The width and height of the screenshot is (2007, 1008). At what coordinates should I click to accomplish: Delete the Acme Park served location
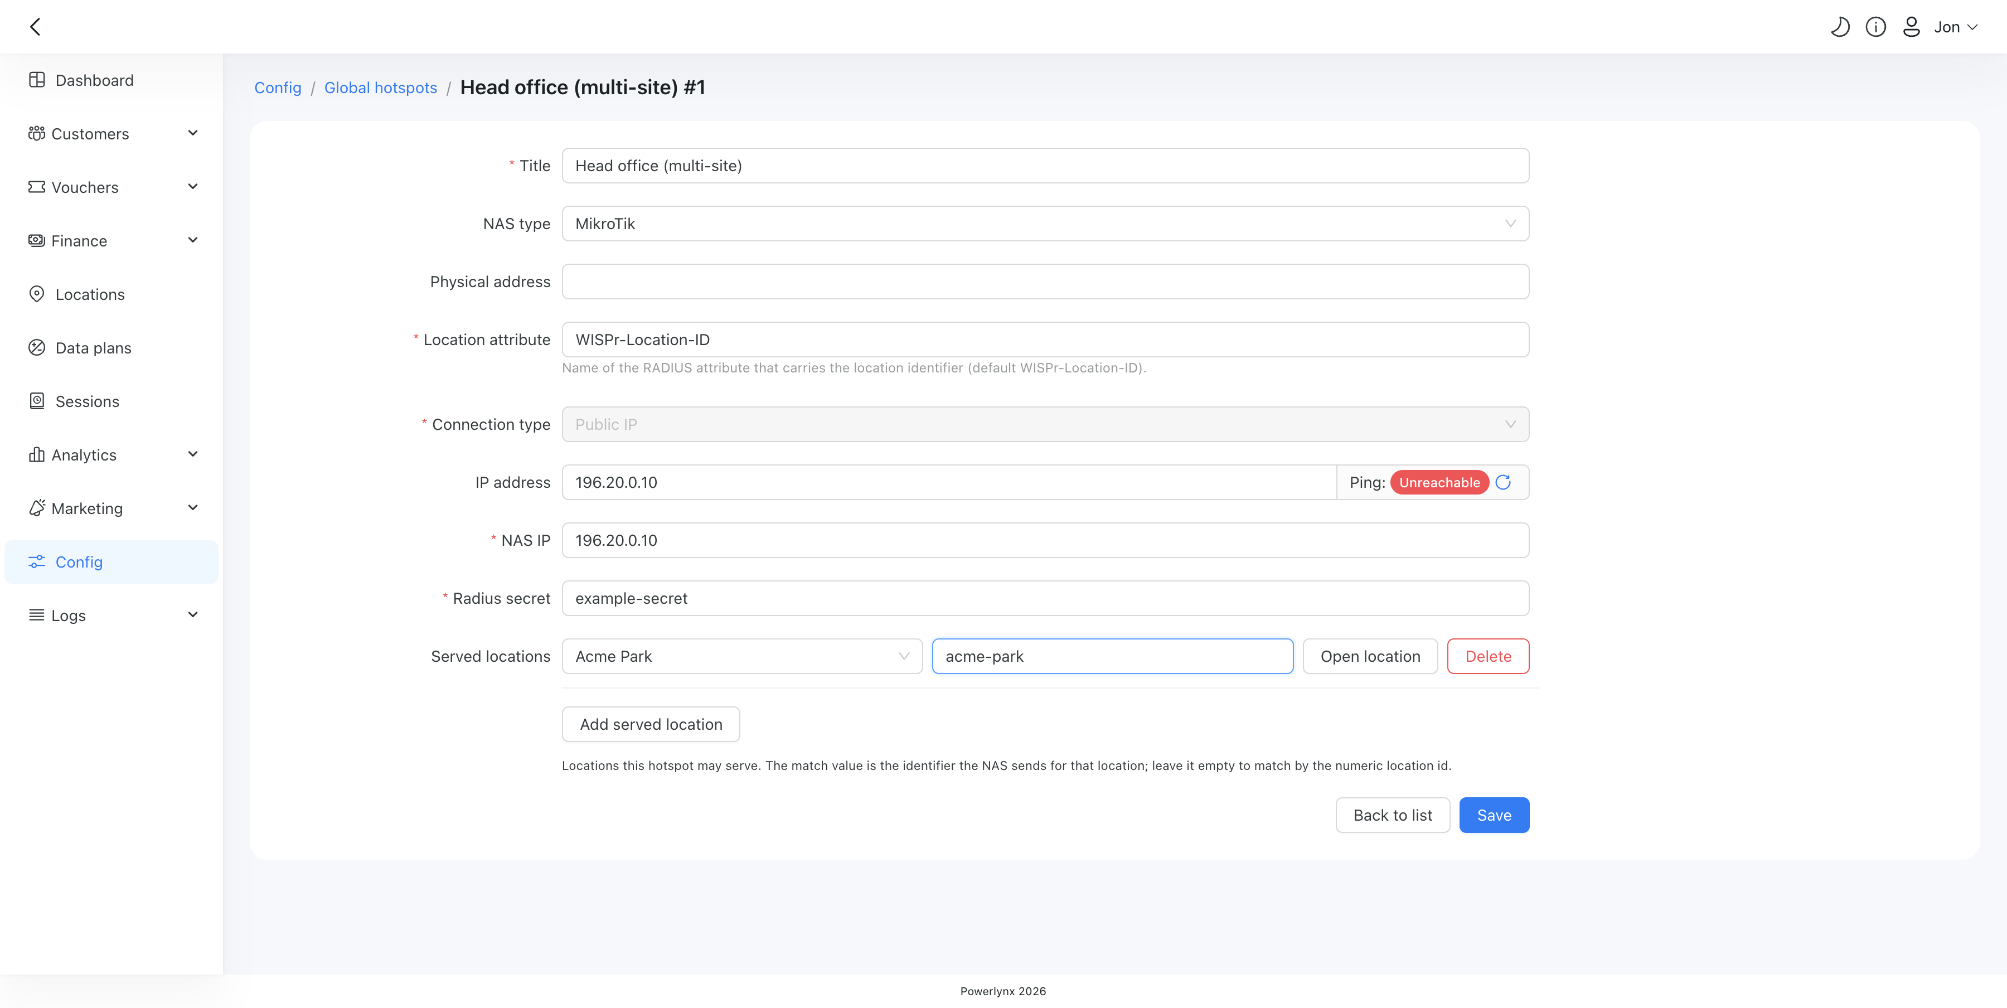pyautogui.click(x=1487, y=657)
